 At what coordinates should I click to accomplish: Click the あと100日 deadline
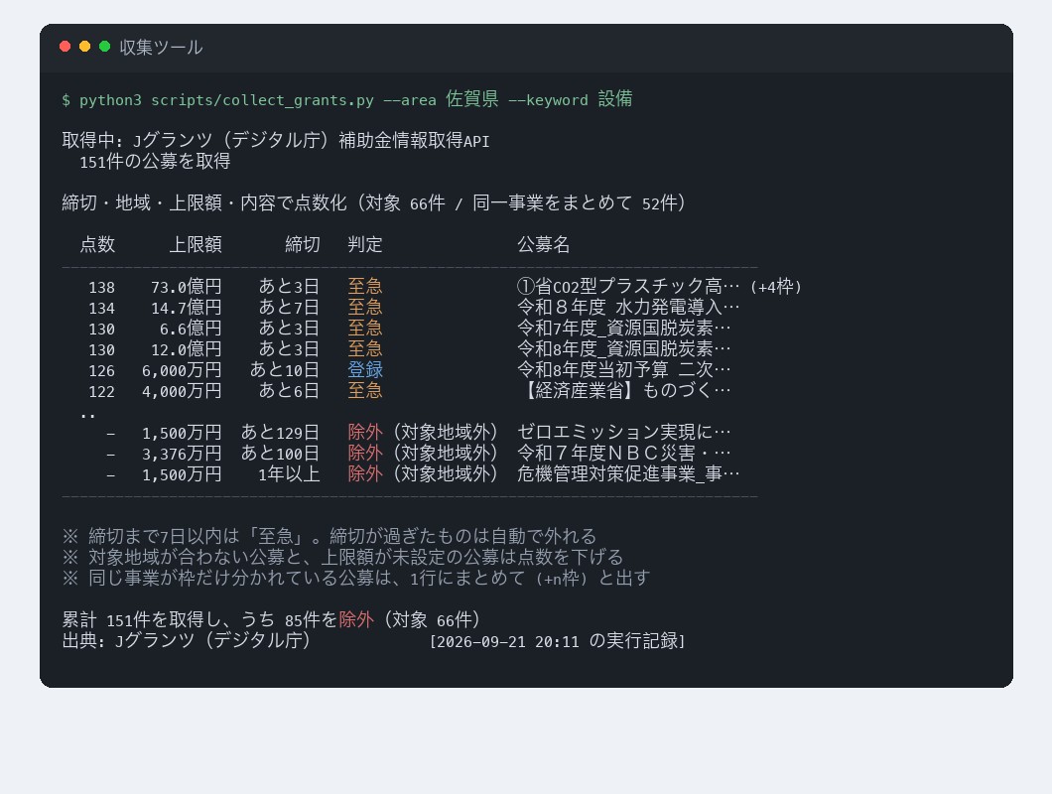coord(281,453)
